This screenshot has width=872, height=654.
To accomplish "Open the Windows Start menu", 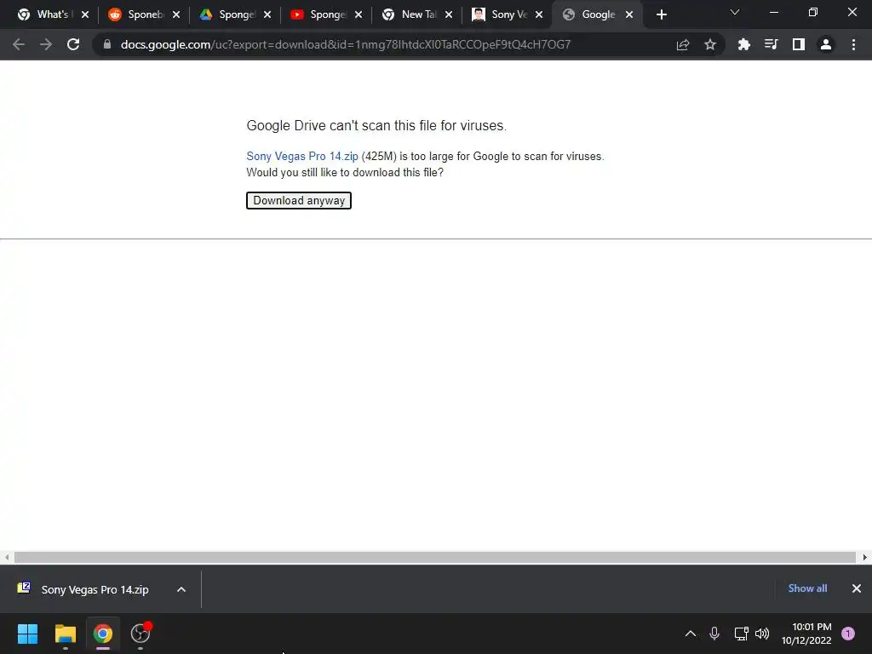I will point(27,634).
